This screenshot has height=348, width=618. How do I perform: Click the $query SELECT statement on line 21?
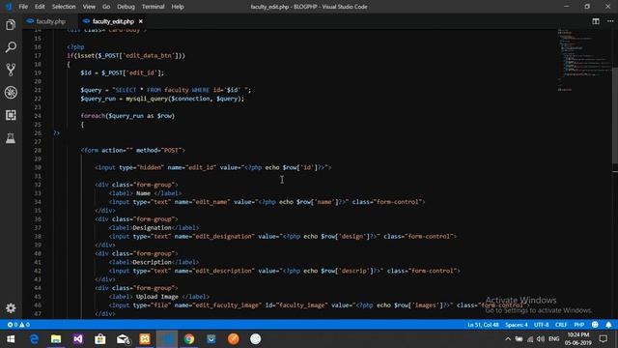click(x=165, y=90)
